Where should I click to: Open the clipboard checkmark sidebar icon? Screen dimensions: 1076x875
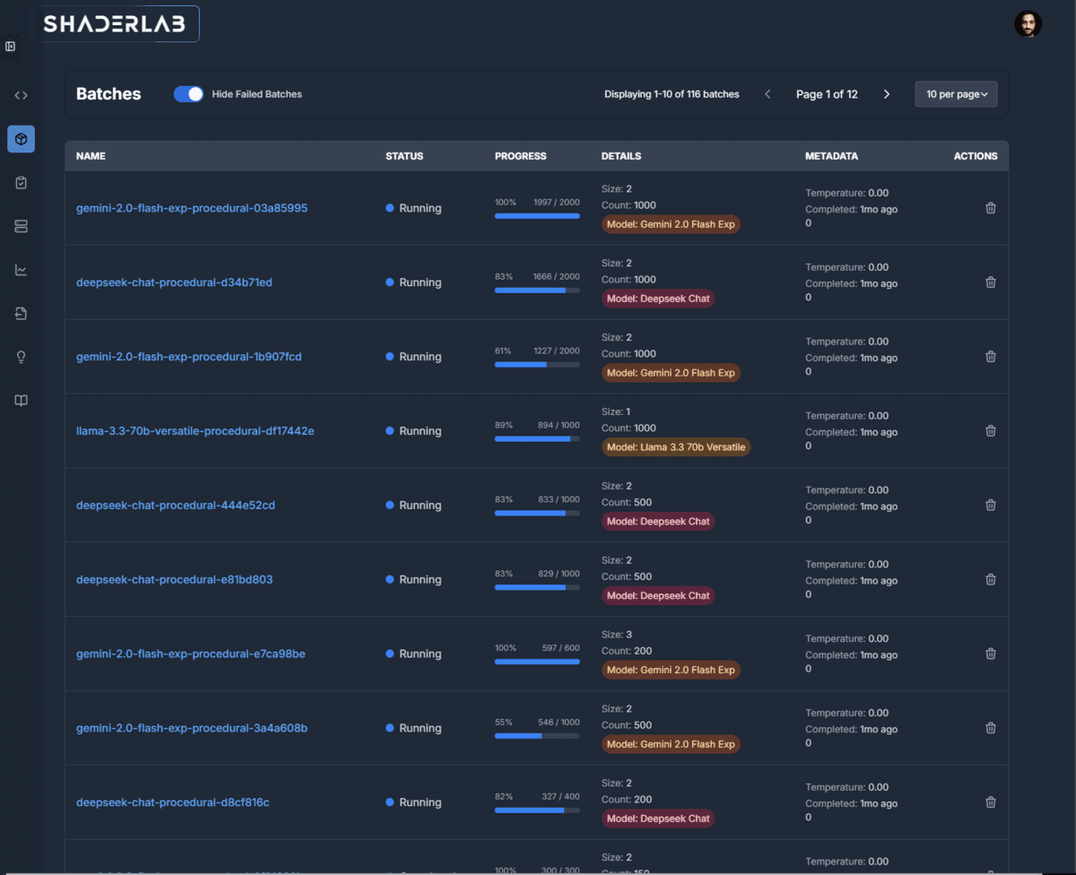pyautogui.click(x=22, y=183)
